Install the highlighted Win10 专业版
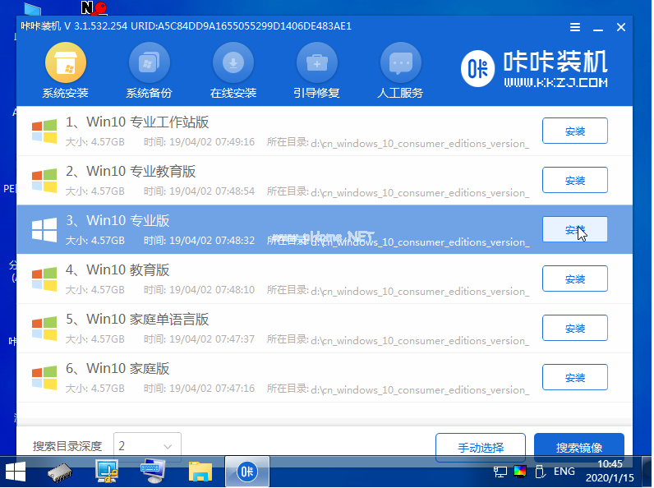This screenshot has width=654, height=488. tap(574, 230)
